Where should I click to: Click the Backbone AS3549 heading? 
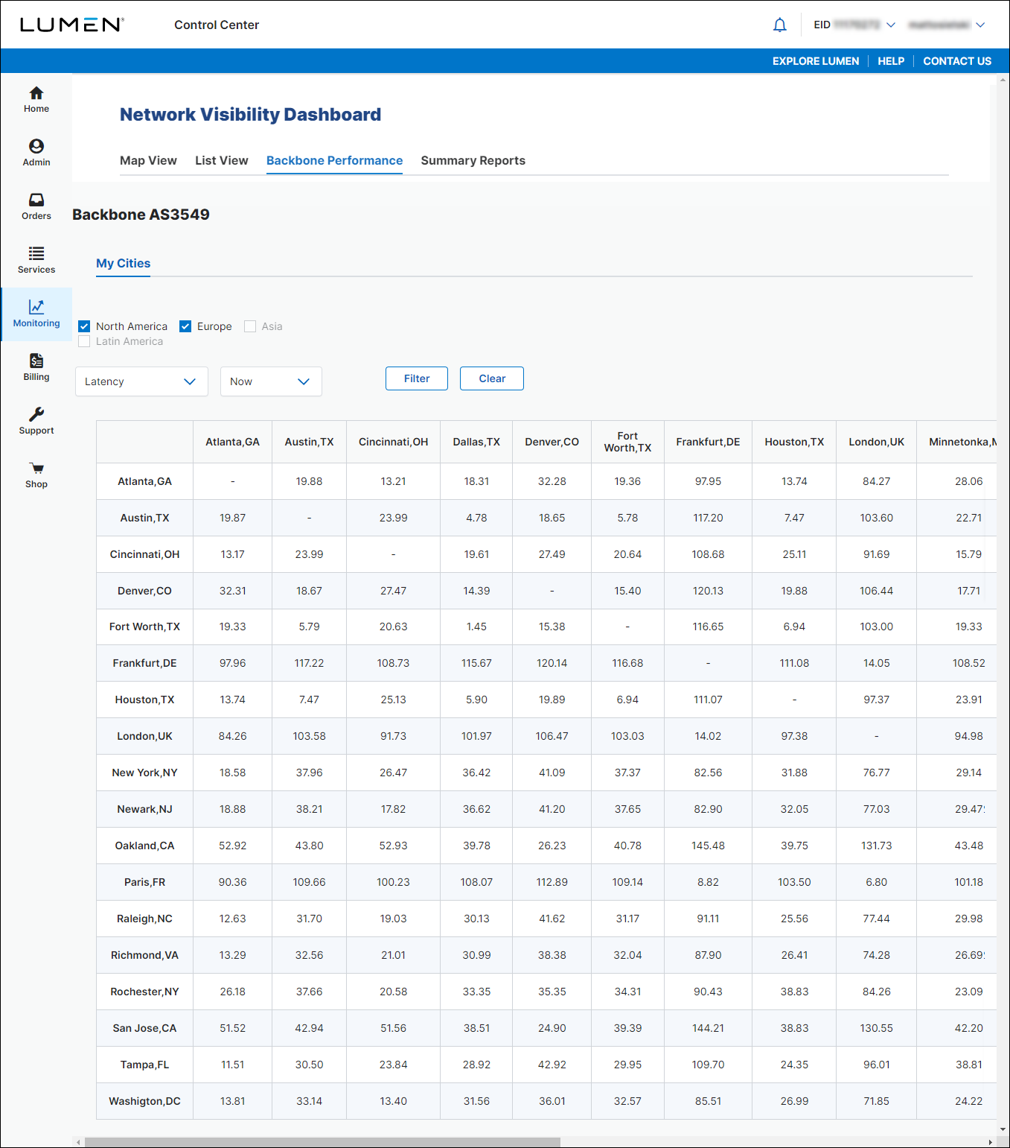[x=141, y=215]
